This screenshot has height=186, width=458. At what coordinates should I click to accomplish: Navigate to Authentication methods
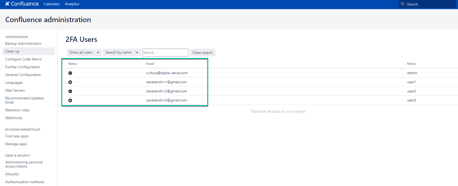tap(25, 182)
